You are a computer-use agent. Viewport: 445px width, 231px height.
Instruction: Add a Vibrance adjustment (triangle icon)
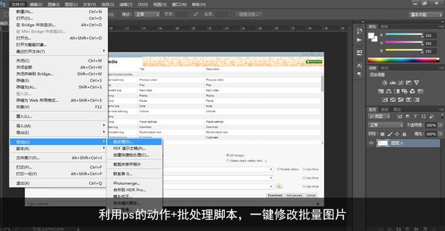pyautogui.click(x=417, y=82)
